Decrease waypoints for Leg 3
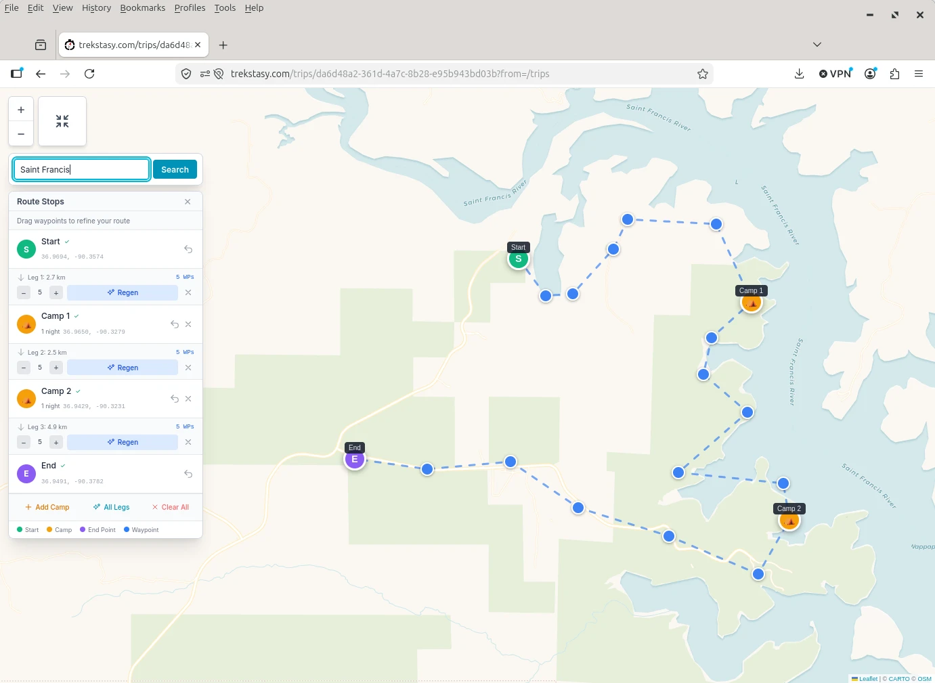Image resolution: width=935 pixels, height=683 pixels. point(24,442)
